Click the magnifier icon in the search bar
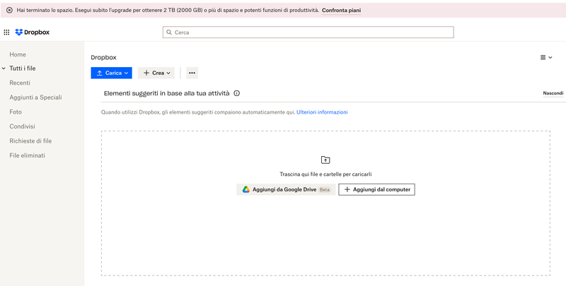Image resolution: width=566 pixels, height=286 pixels. (x=169, y=32)
